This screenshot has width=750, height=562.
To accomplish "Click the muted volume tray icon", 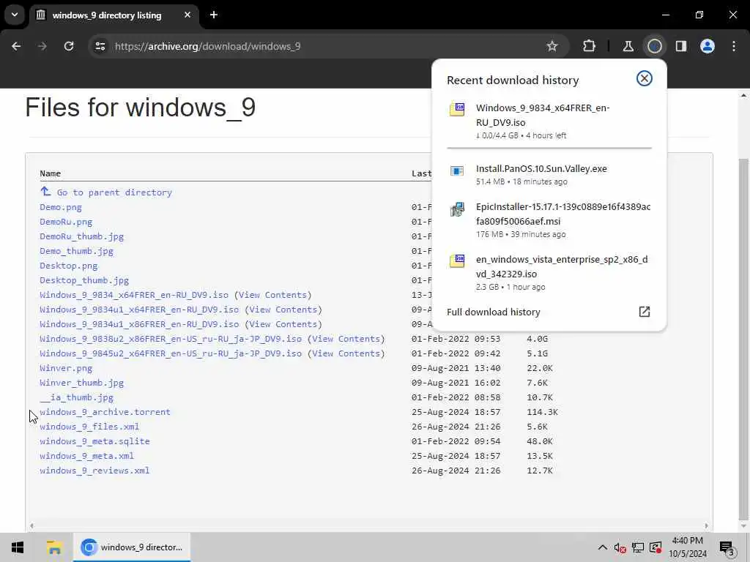I will tap(620, 547).
